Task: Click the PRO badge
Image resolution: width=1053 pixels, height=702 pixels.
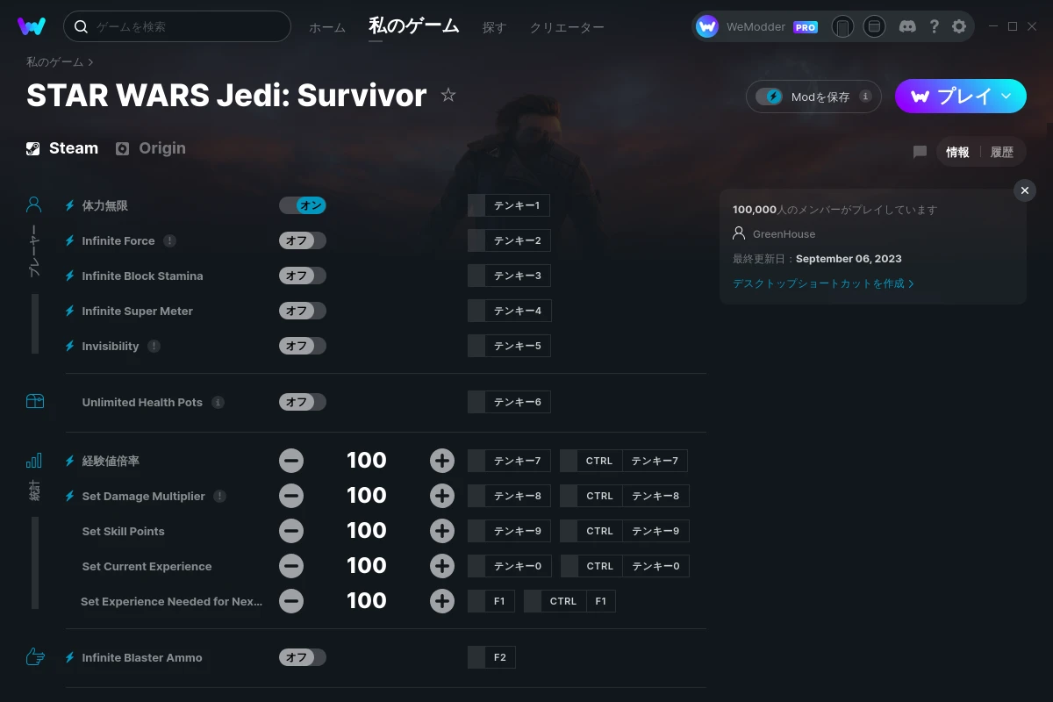Action: (806, 27)
